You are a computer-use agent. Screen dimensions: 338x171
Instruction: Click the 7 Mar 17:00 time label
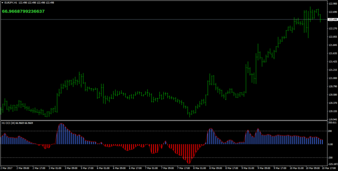(184, 168)
